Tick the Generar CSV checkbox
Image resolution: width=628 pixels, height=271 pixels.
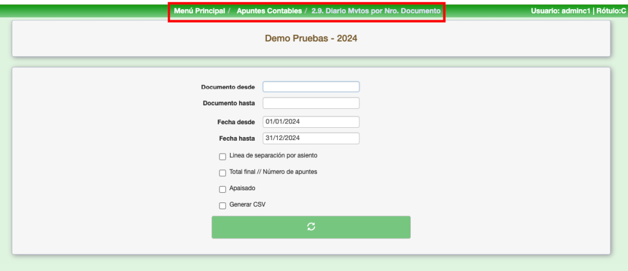[223, 206]
